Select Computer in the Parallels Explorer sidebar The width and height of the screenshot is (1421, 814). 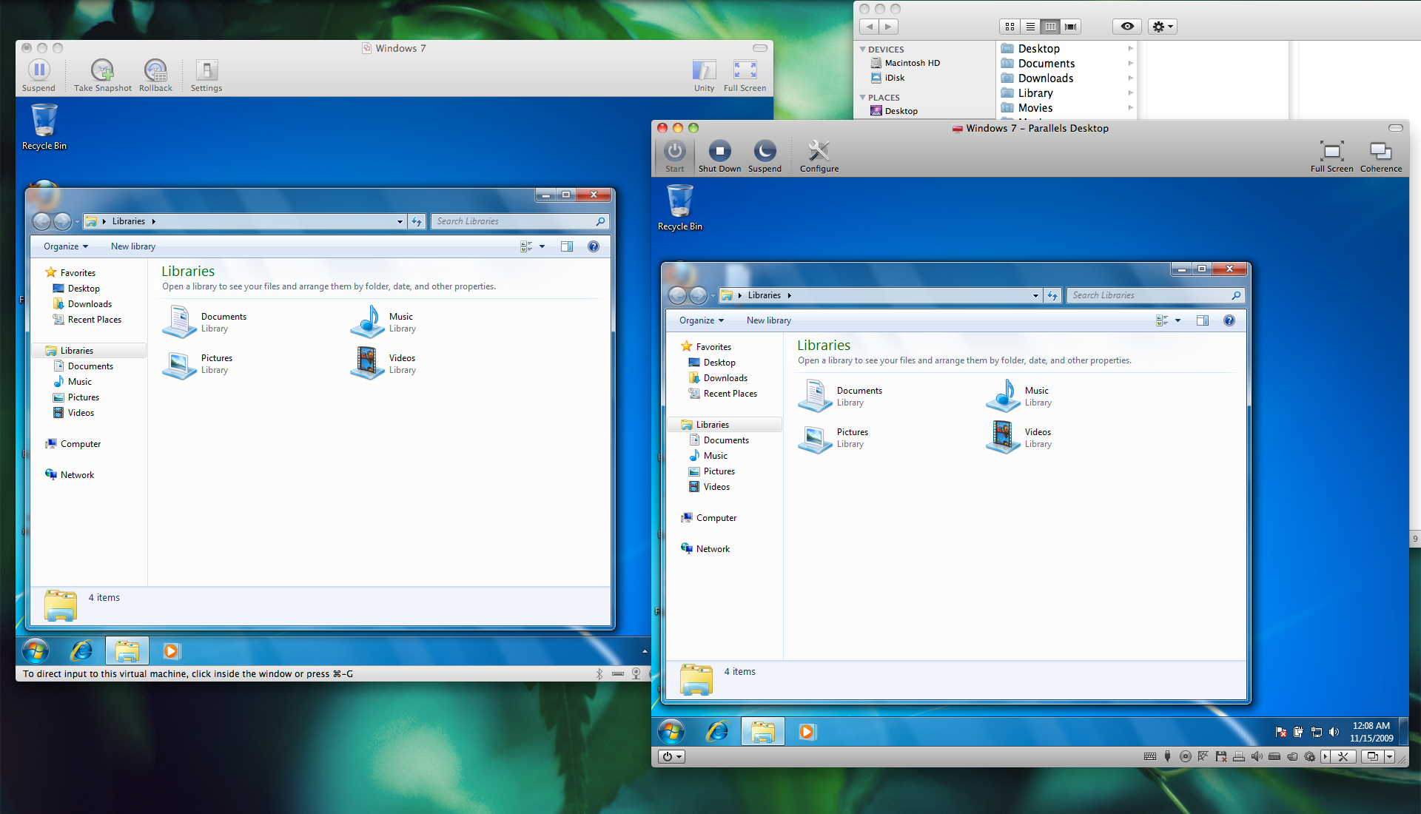[x=716, y=518]
